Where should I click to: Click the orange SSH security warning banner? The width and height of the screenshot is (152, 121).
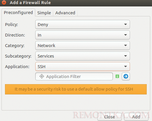click(x=76, y=89)
